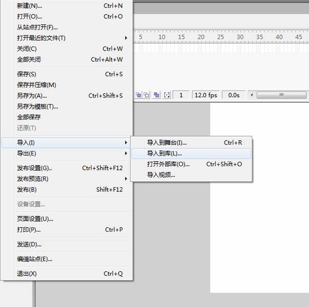
Task: Click the 12.0 fps frame rate field
Action: [x=206, y=95]
